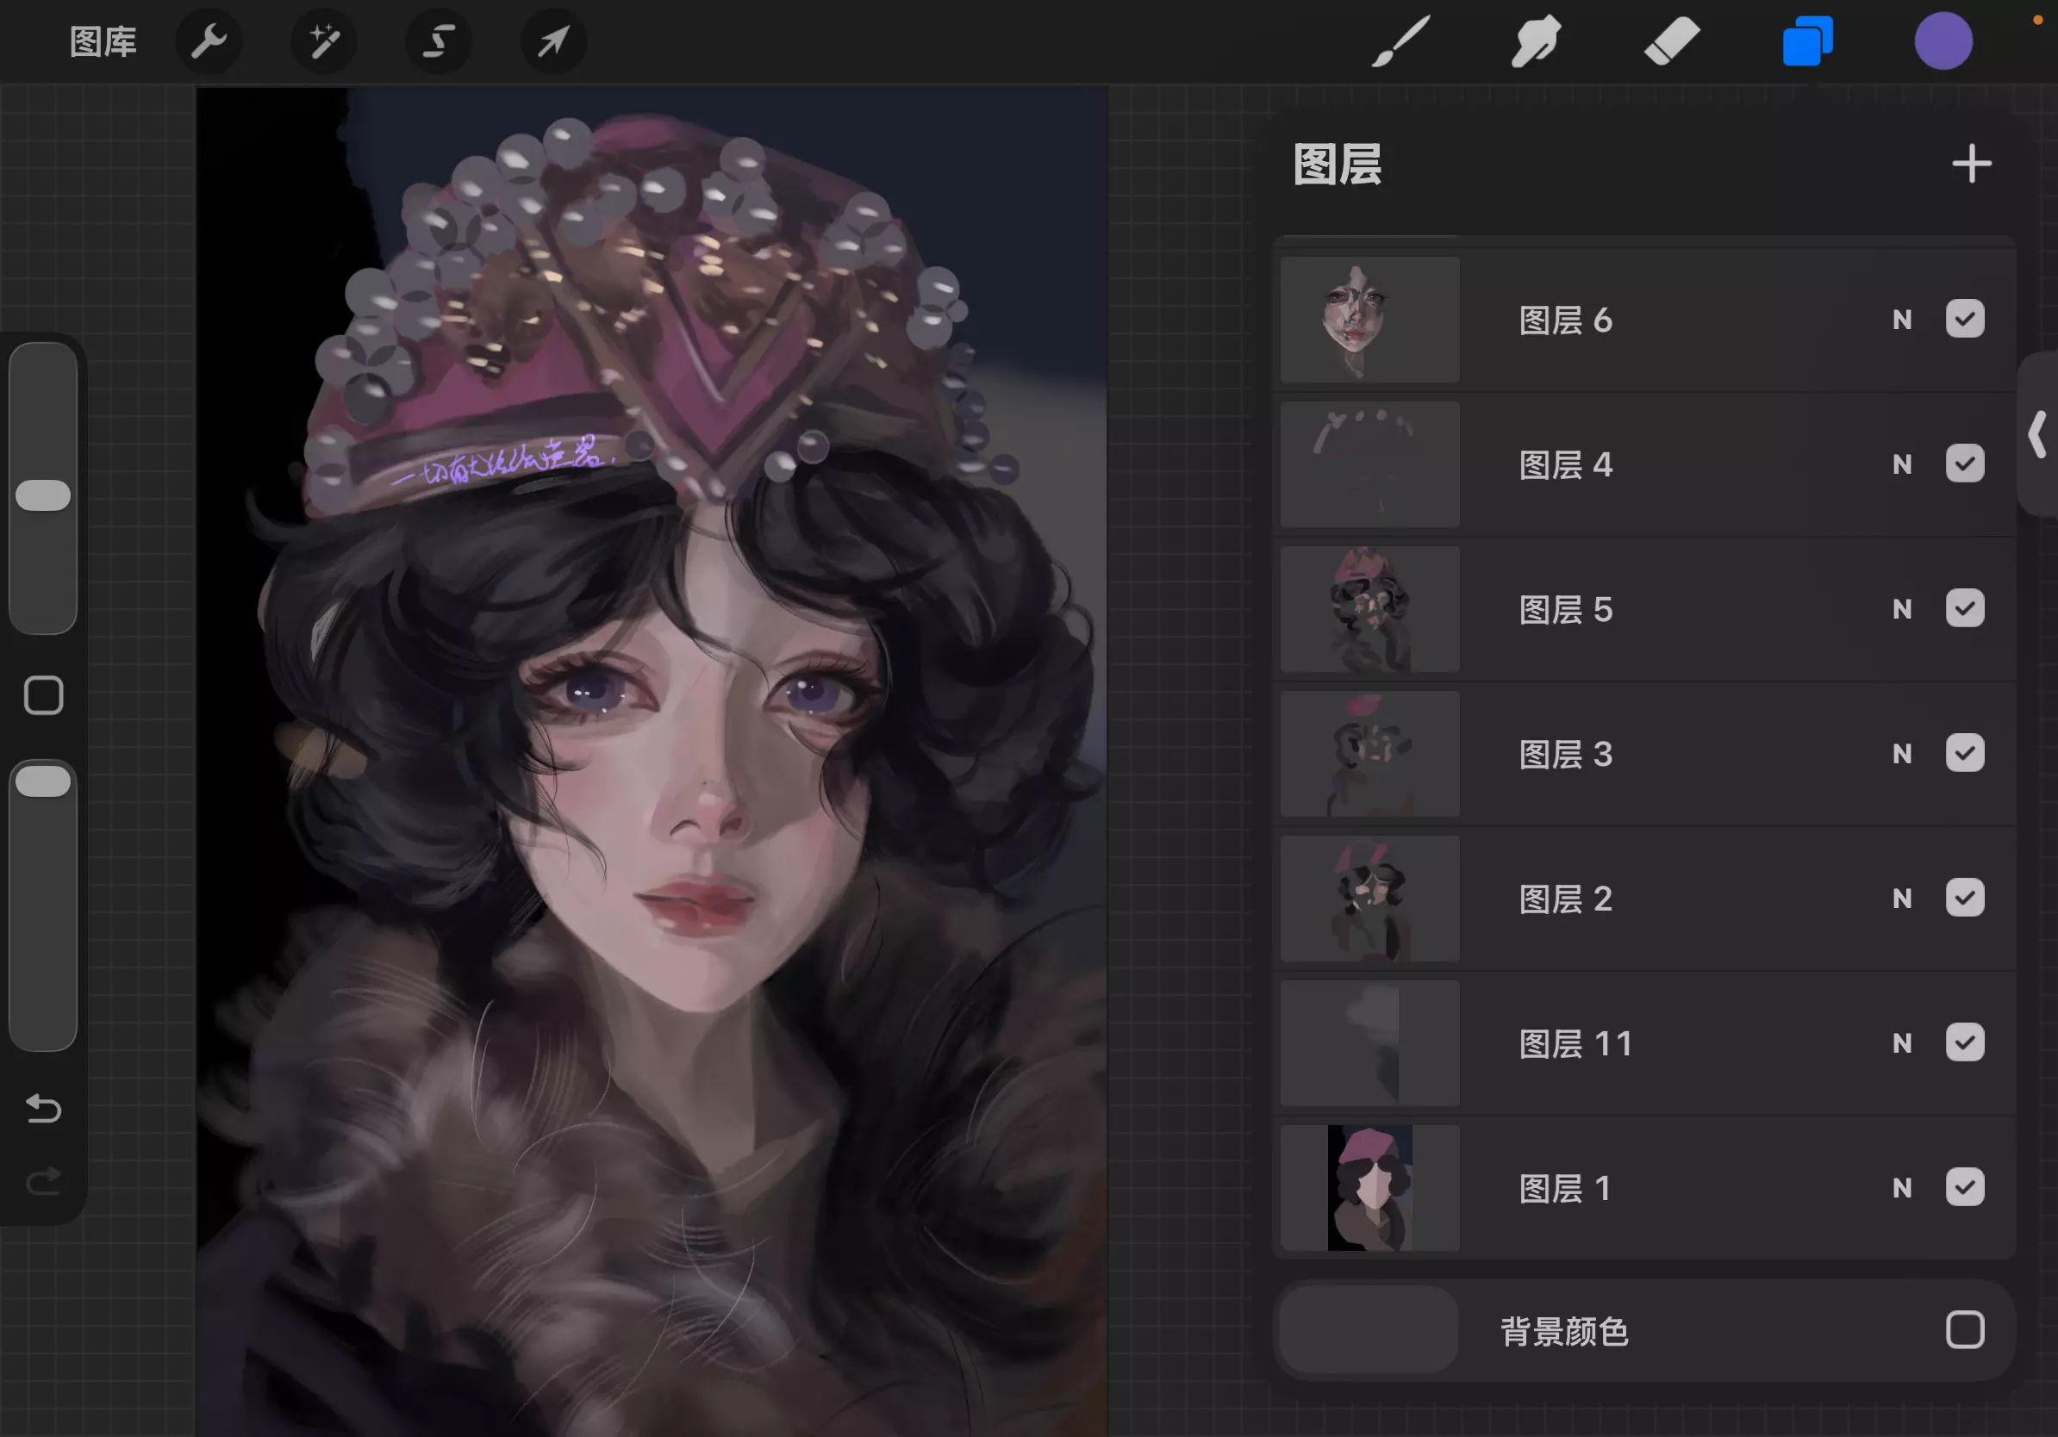Screen dimensions: 2058x1437
Task: Open blend mode N for 图层 4
Action: [x=1901, y=464]
